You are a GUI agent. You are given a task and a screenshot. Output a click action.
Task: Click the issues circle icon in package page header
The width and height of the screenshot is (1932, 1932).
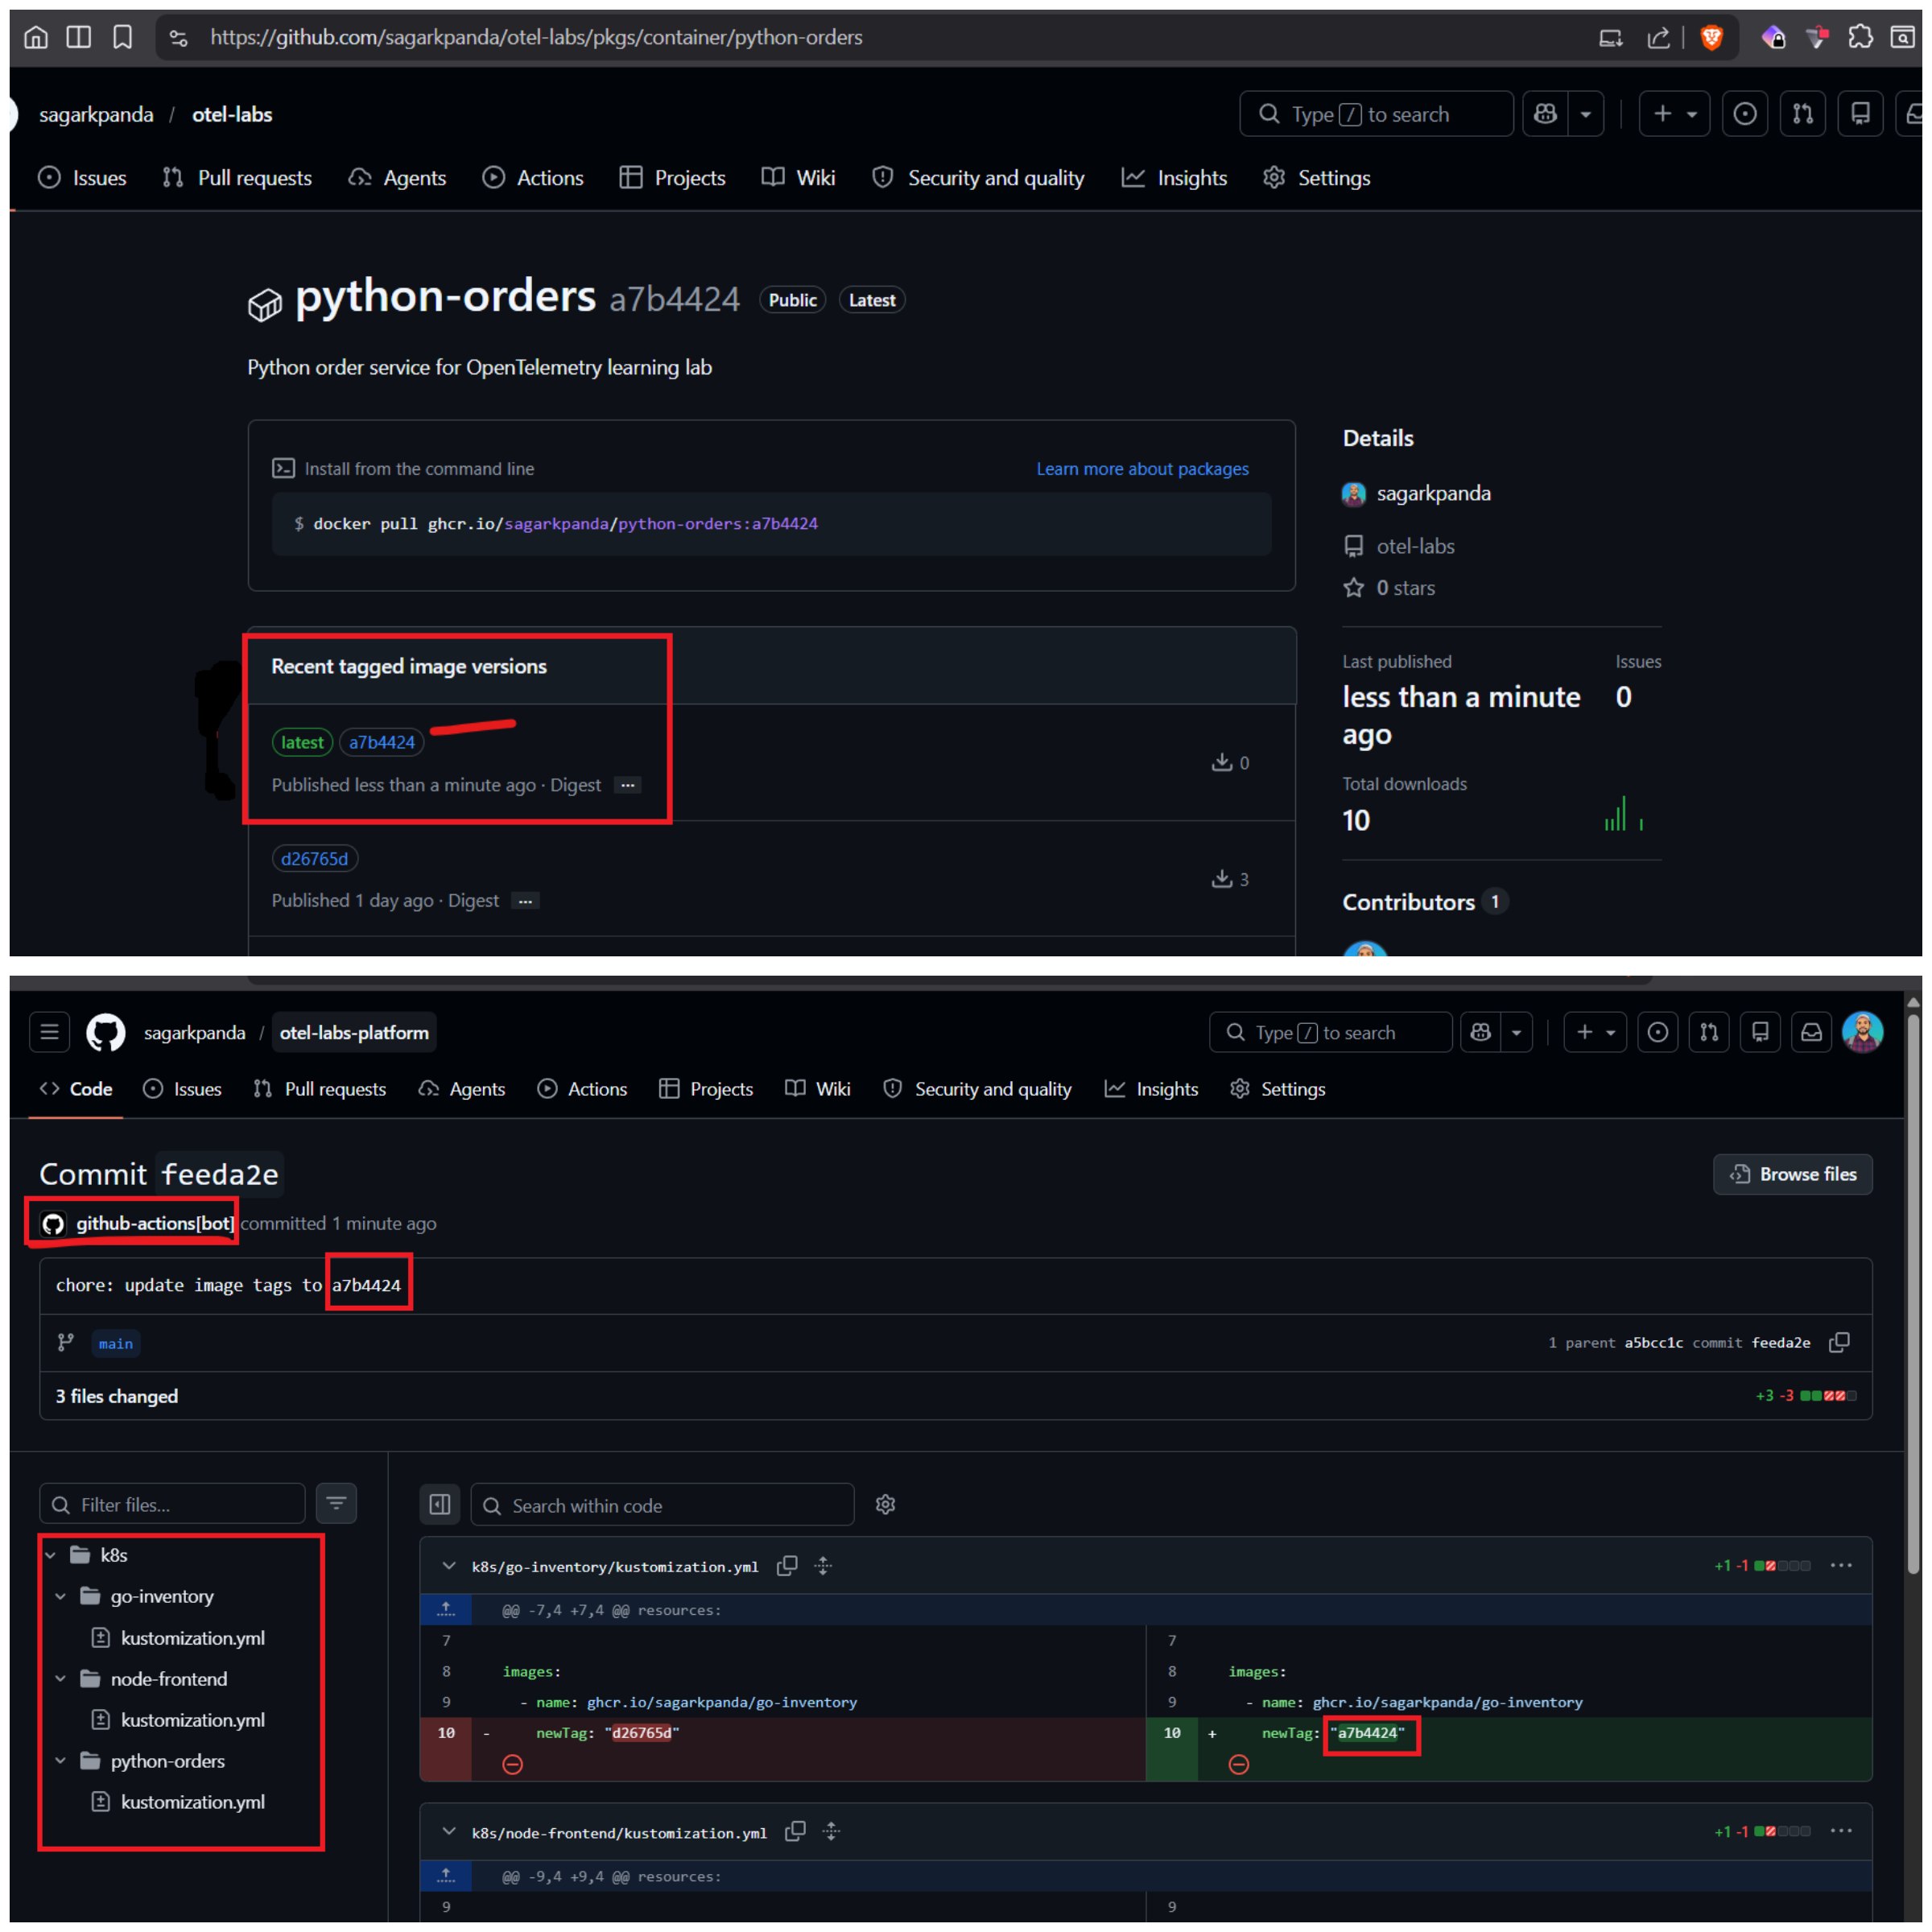click(x=1745, y=114)
